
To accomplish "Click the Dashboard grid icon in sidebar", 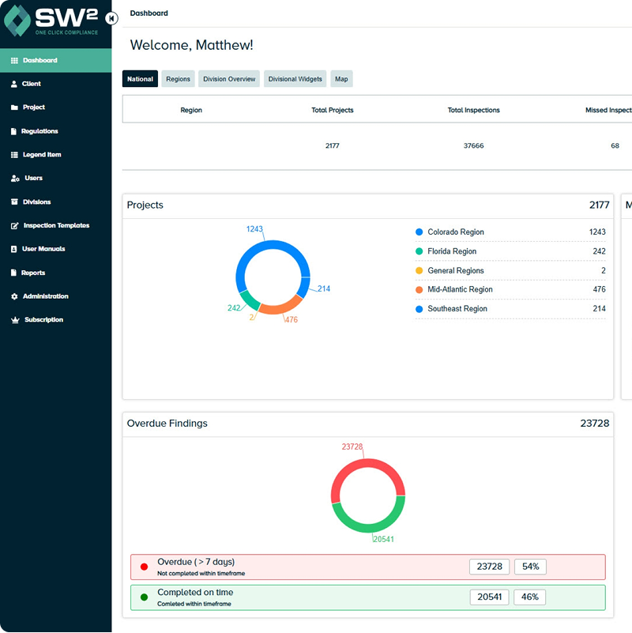I will [x=14, y=61].
